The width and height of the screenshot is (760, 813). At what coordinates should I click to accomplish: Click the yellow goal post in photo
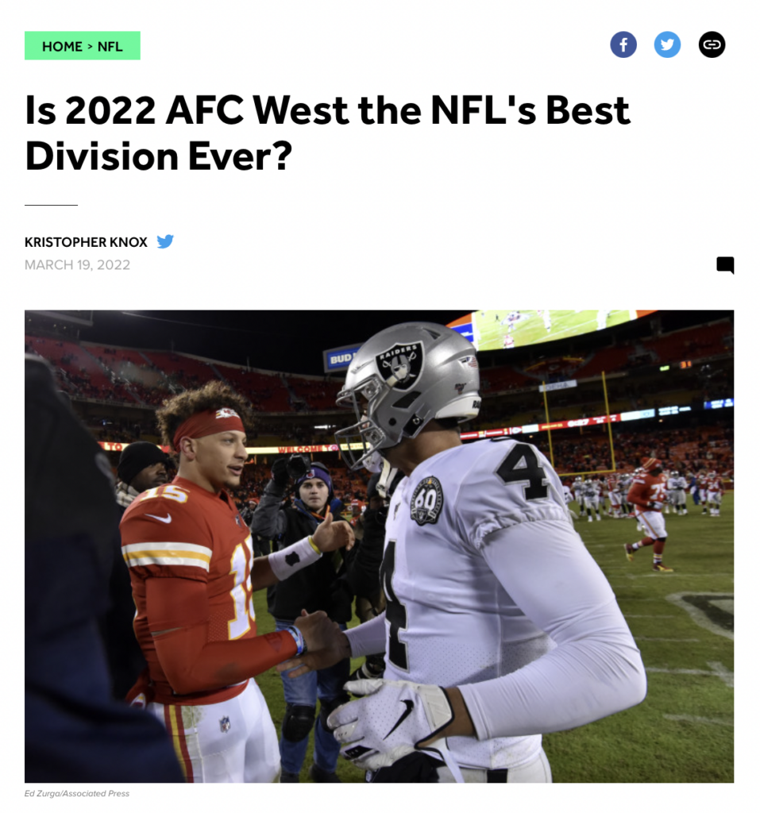[x=578, y=422]
